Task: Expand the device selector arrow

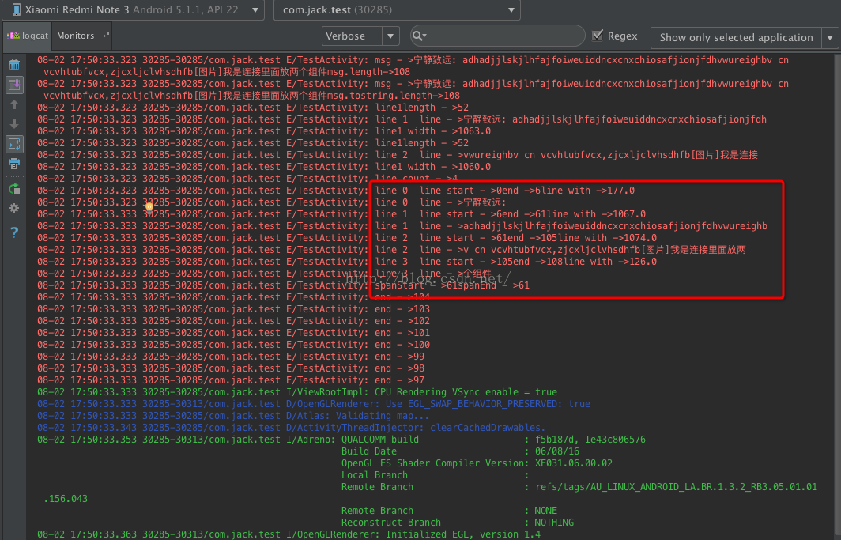Action: click(255, 9)
